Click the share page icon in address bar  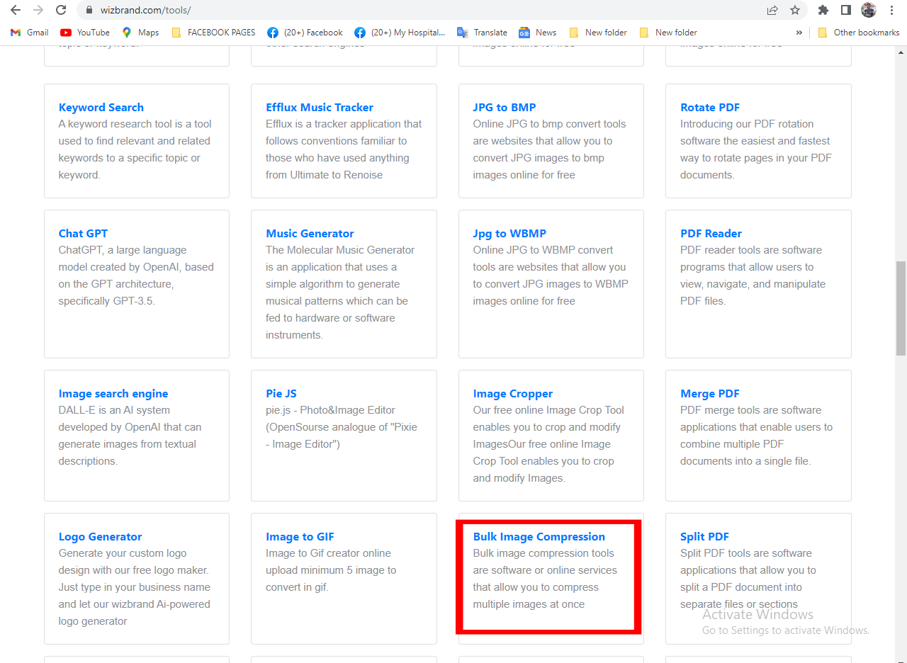point(772,10)
